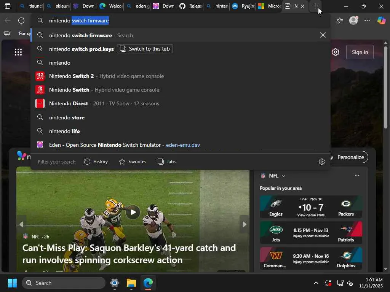Select the 'nintendo store' suggestion
The width and height of the screenshot is (390, 292).
[x=180, y=117]
